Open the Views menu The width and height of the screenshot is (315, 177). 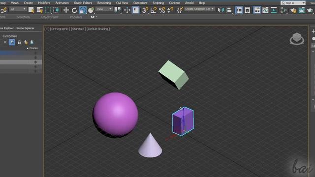15,3
